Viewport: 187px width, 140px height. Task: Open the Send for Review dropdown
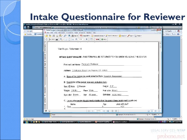pos(112,36)
